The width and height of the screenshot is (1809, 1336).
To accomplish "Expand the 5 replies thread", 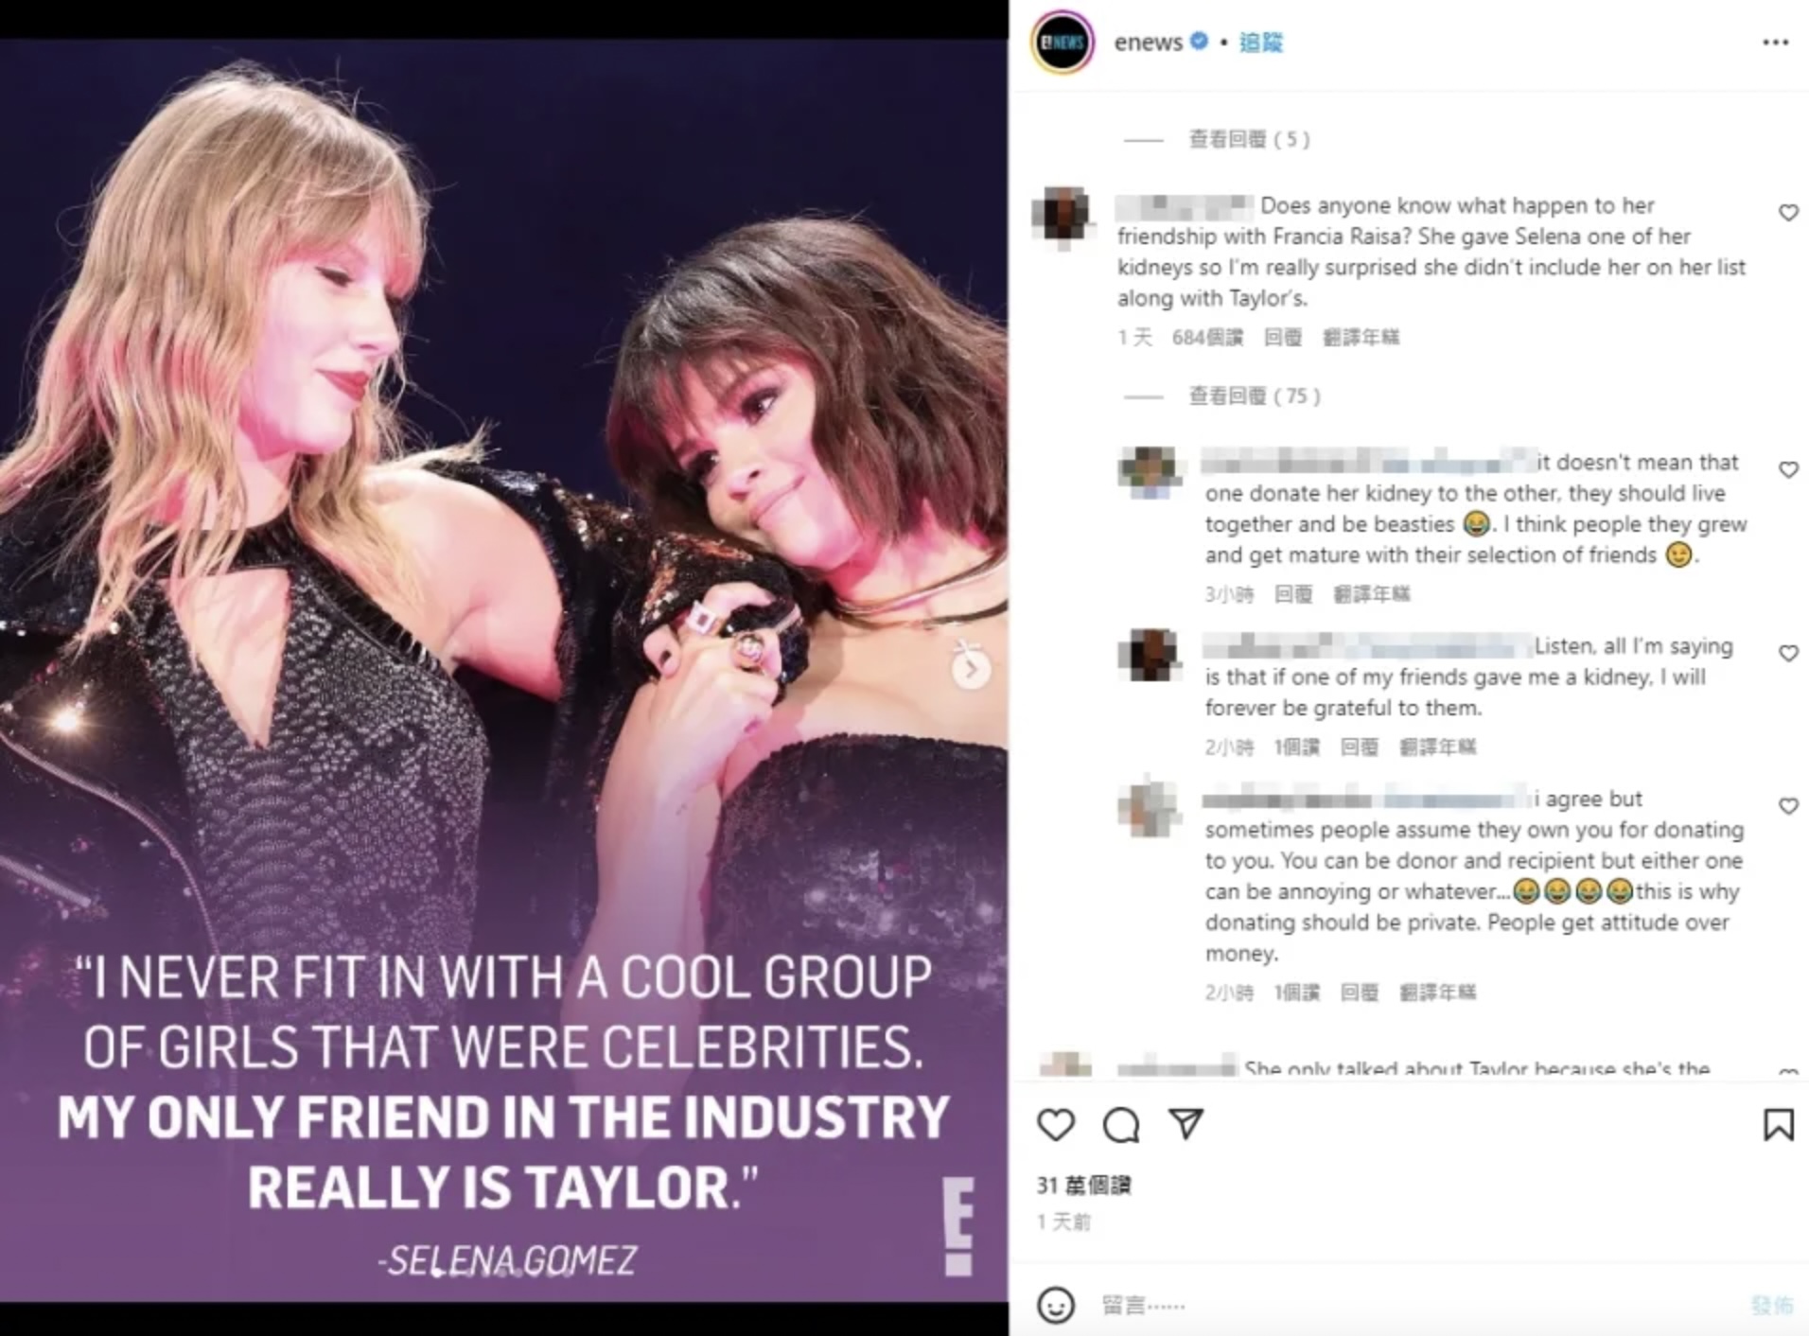I will coord(1249,140).
